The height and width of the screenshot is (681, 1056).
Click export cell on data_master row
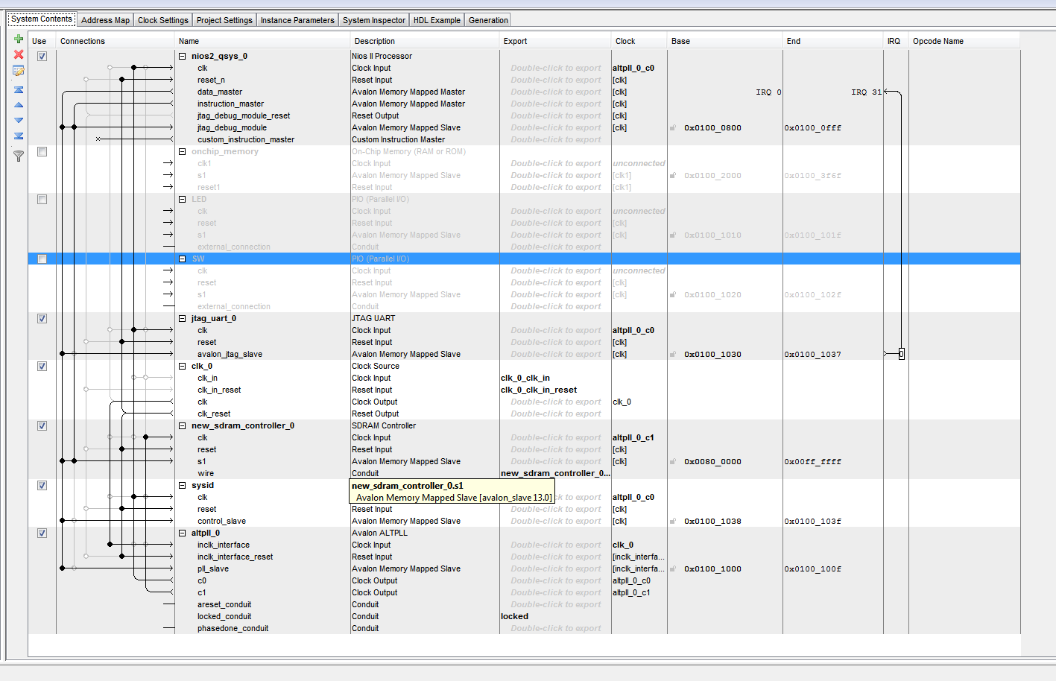tap(556, 92)
